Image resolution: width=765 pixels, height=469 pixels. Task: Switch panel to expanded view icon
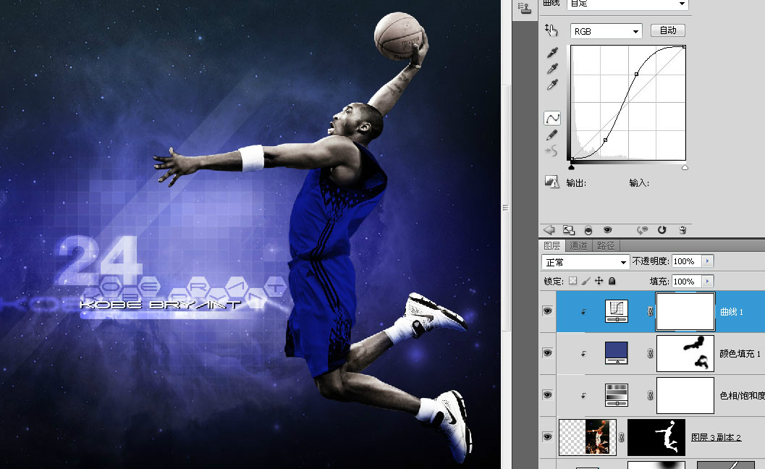tap(568, 230)
